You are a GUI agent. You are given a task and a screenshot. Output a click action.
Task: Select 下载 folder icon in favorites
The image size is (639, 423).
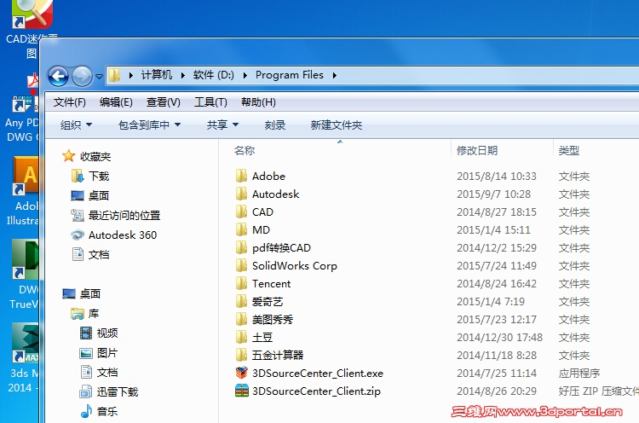click(x=78, y=176)
